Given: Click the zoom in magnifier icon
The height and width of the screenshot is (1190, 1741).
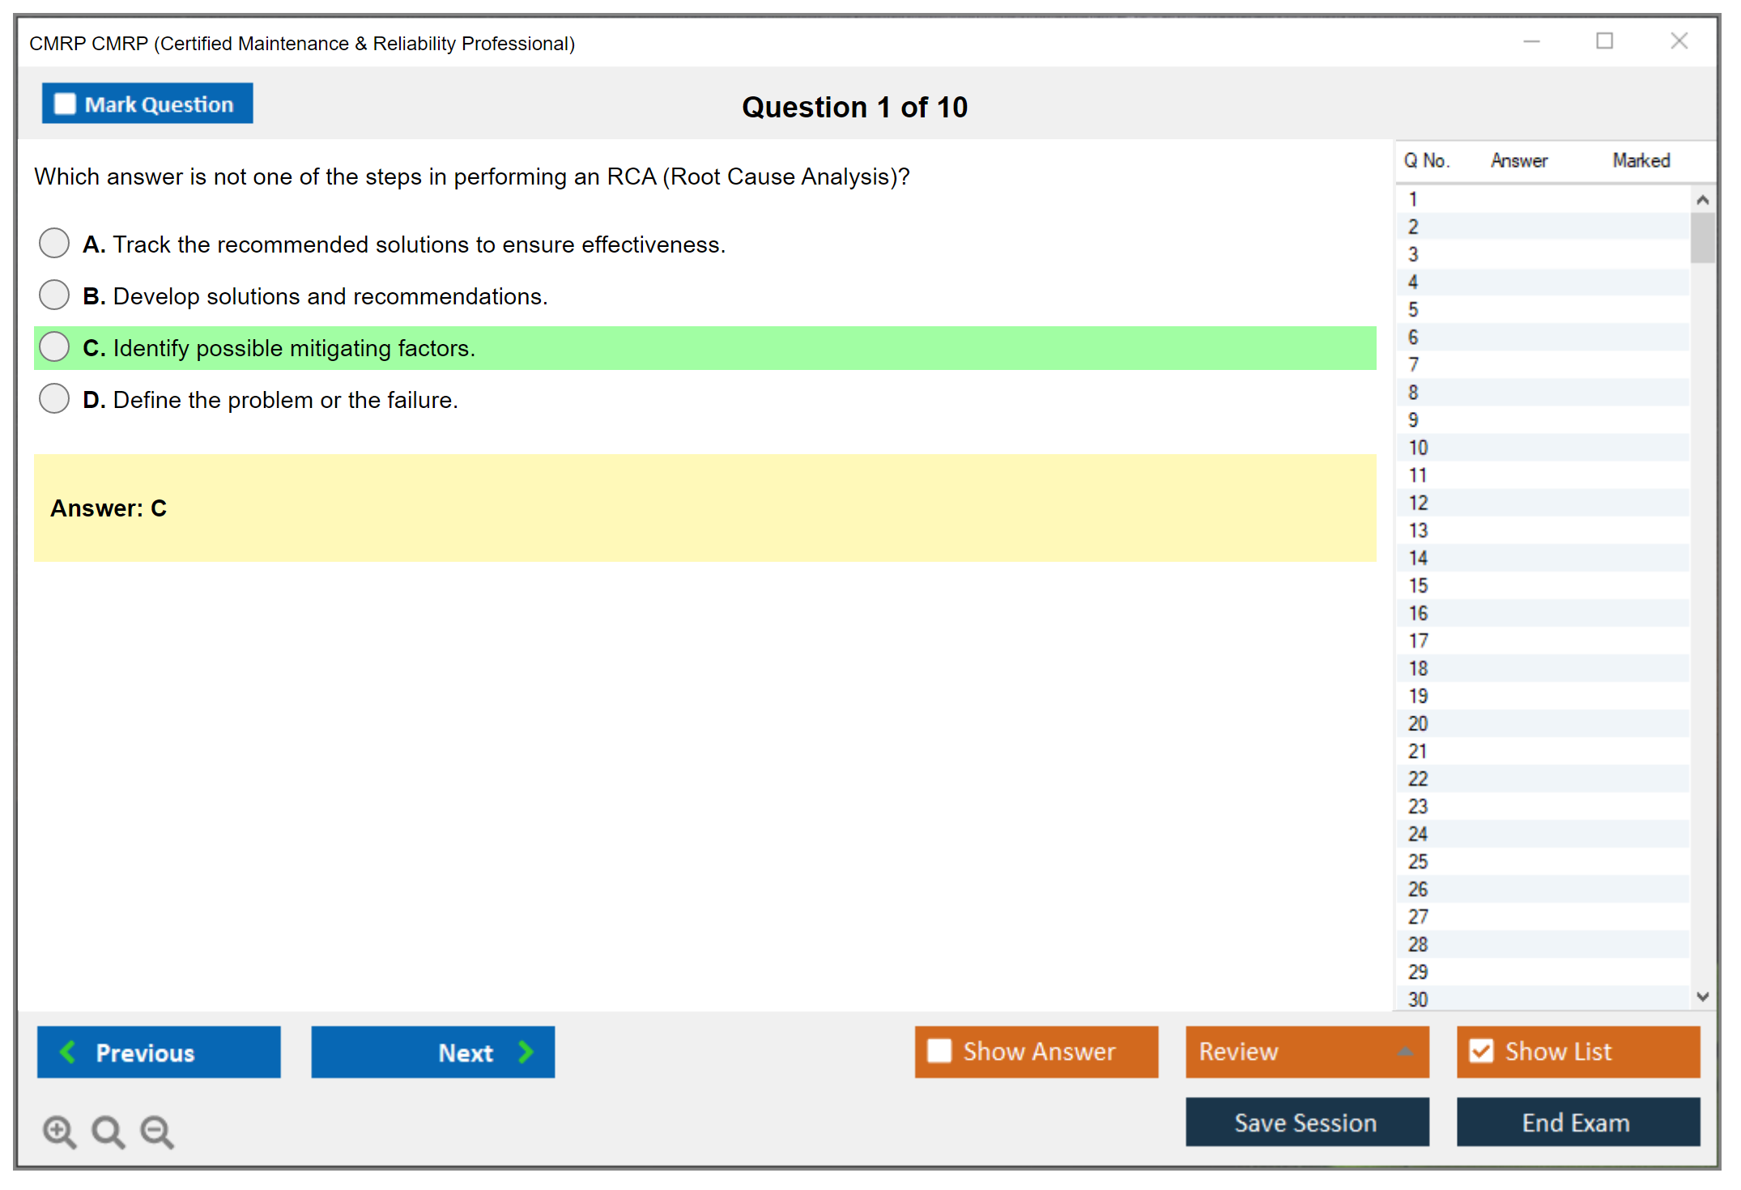Looking at the screenshot, I should tap(59, 1131).
